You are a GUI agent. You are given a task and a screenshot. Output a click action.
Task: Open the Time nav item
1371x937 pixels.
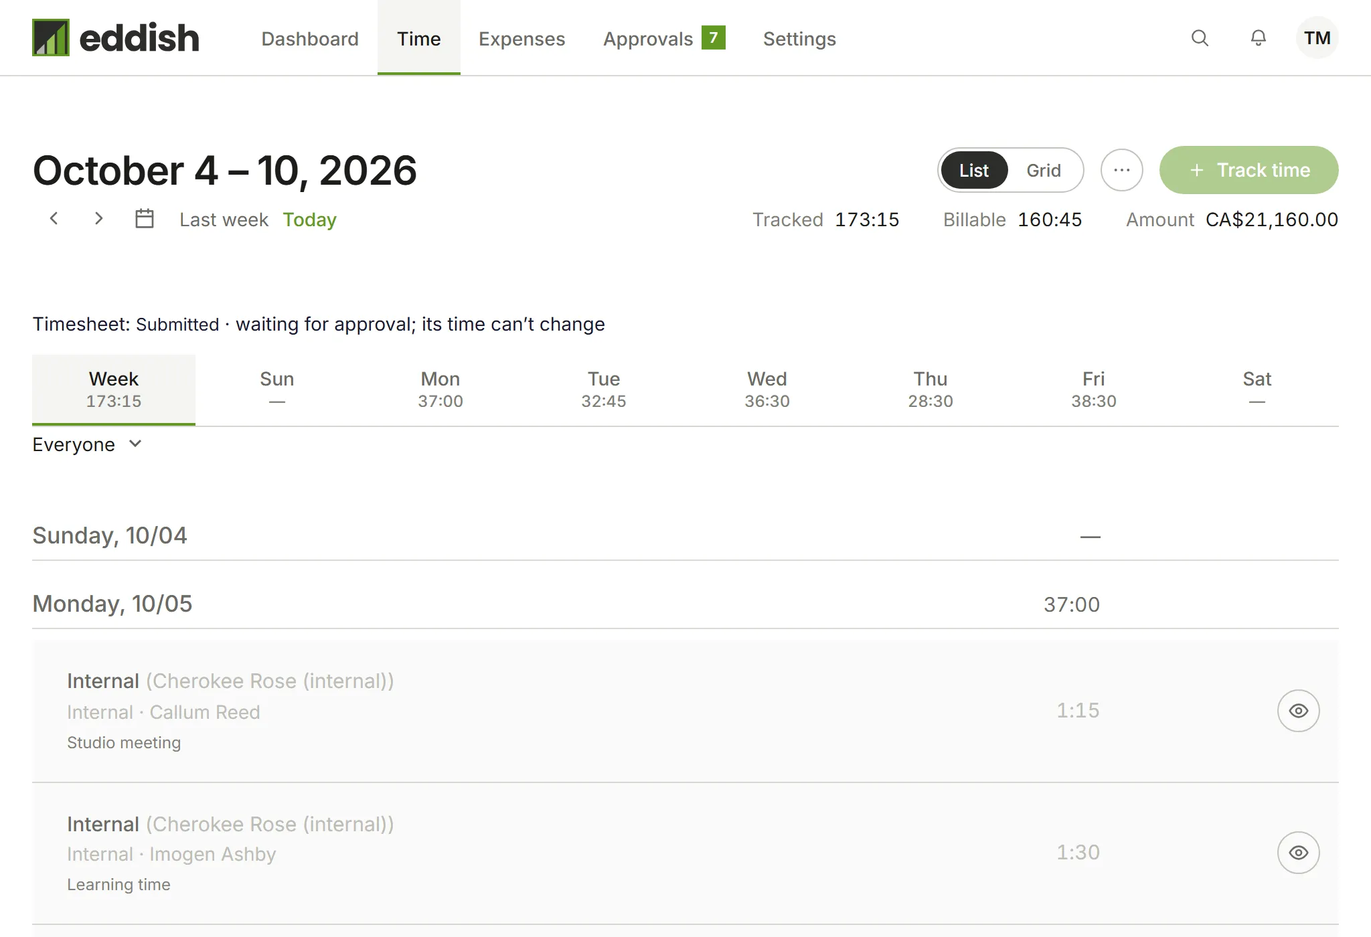tap(419, 38)
